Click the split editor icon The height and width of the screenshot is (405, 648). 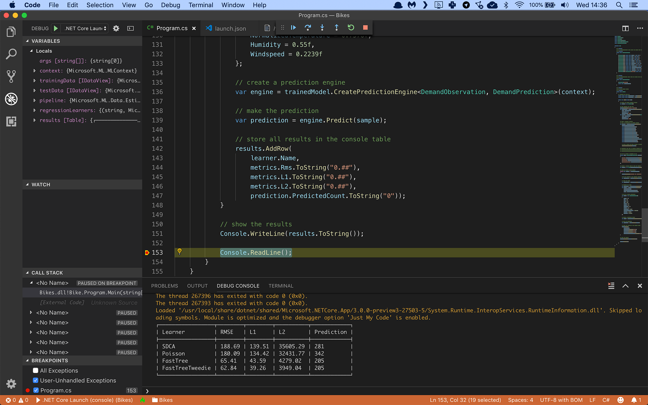click(625, 28)
